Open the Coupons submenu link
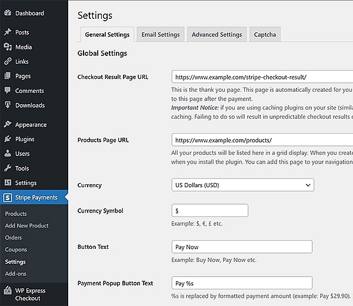Screen dimensions: 353x306 click(x=16, y=250)
